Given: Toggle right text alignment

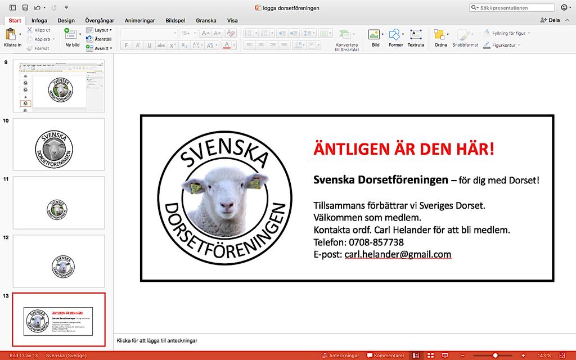Looking at the screenshot, I should [x=273, y=45].
